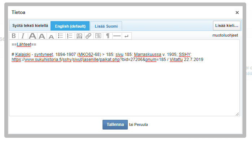Click the Lisää kieli... button
Screen dimensions: 252x141
coord(227,25)
